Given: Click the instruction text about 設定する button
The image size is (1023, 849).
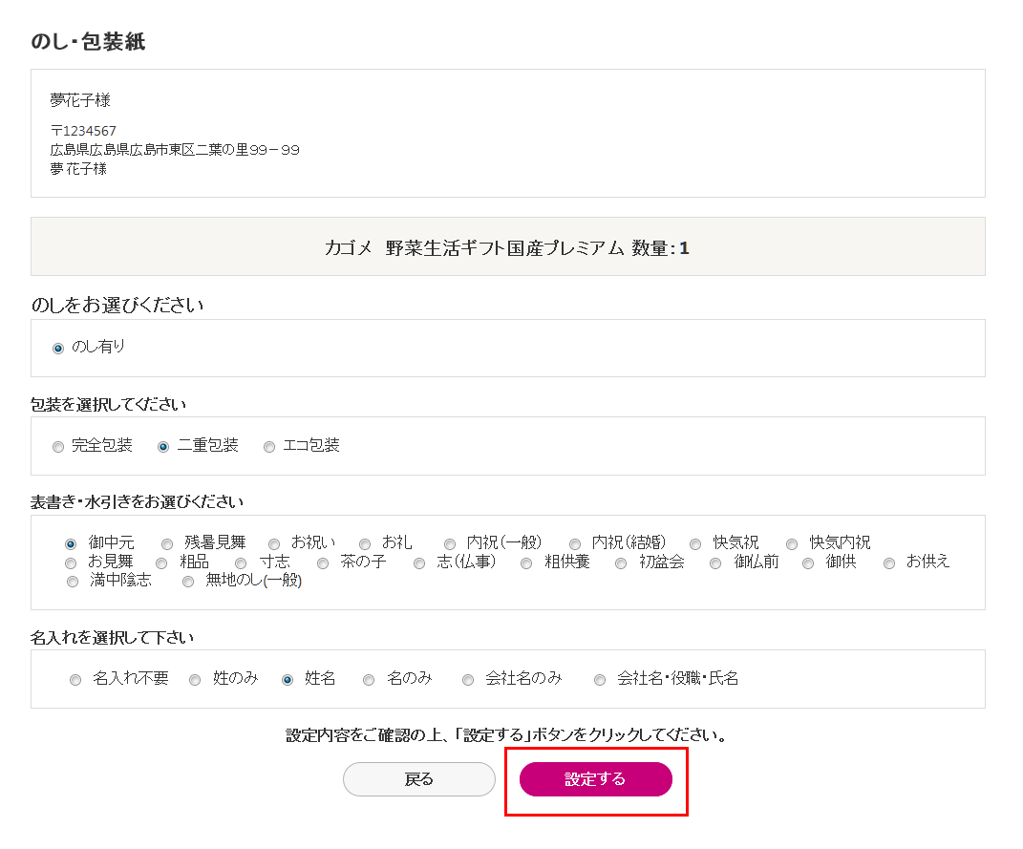Looking at the screenshot, I should click(x=506, y=735).
